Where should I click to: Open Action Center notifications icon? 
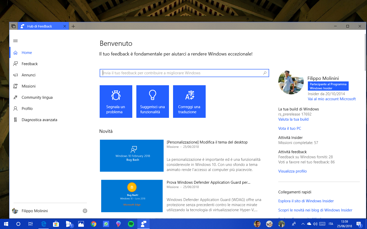(x=359, y=224)
